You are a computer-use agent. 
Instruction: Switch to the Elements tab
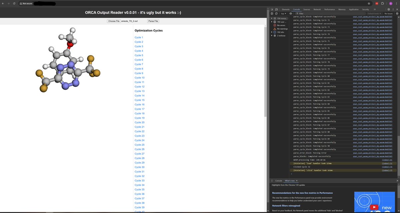[286, 9]
